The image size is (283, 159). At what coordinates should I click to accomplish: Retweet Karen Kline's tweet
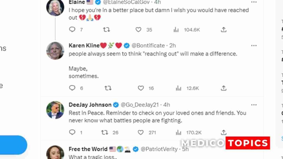point(108,88)
